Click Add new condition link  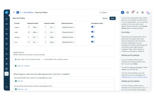(24, 66)
